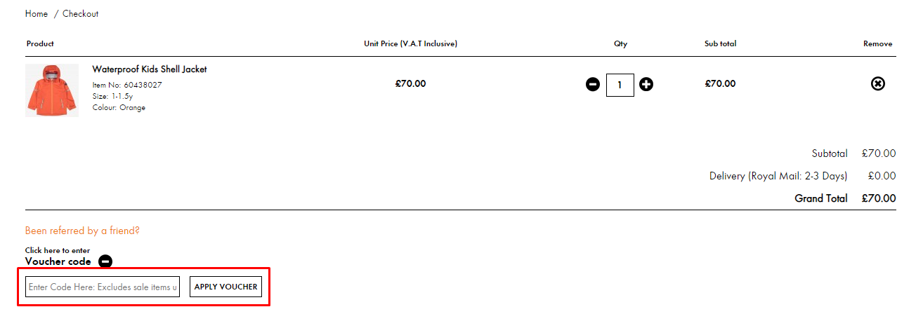Click the Delivery Royal Mail 2-3 Days label
The height and width of the screenshot is (314, 923).
[x=778, y=176]
